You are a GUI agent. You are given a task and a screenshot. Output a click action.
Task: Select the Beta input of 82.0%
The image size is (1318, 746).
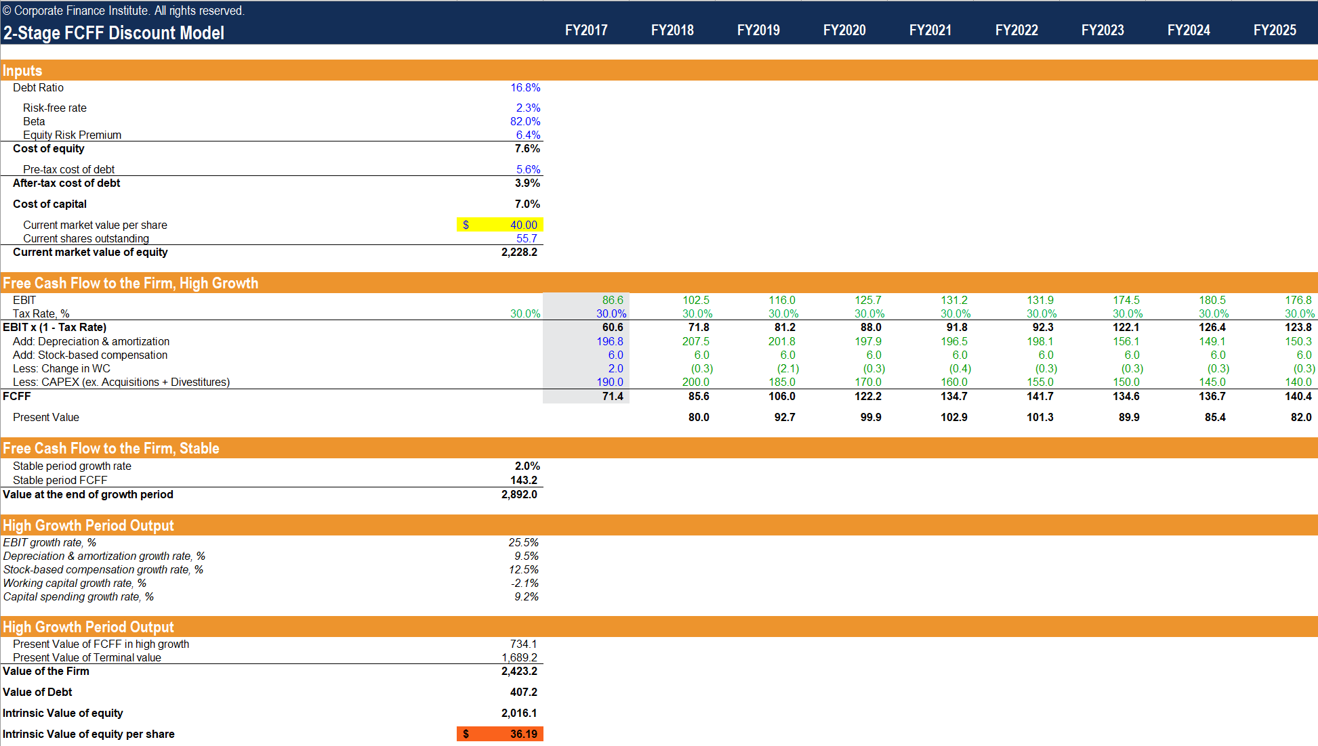point(525,121)
